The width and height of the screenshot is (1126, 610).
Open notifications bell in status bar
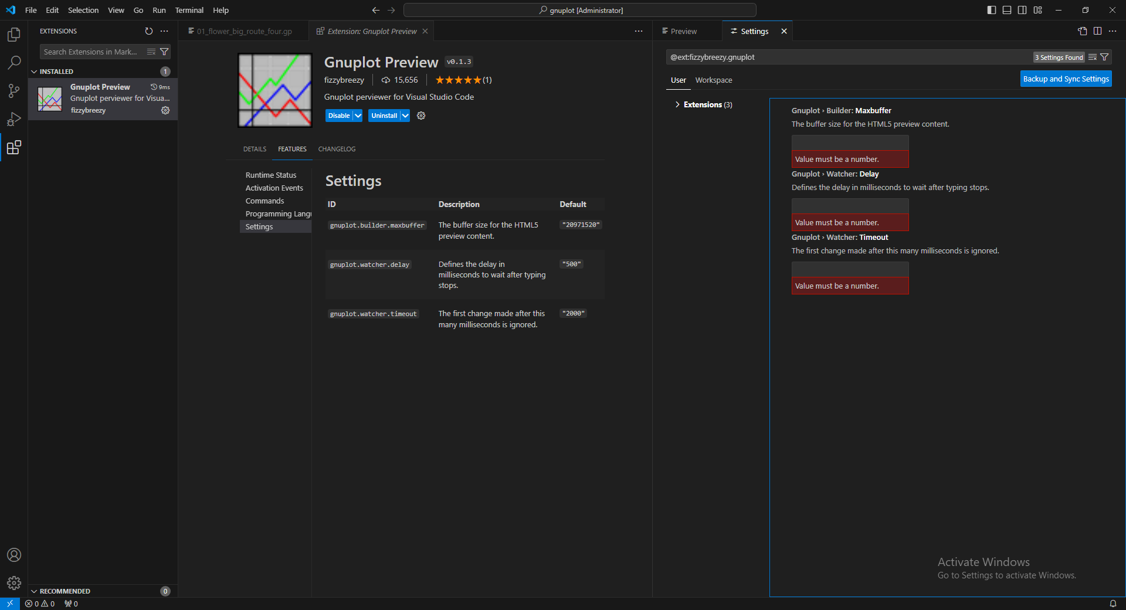pyautogui.click(x=1113, y=604)
